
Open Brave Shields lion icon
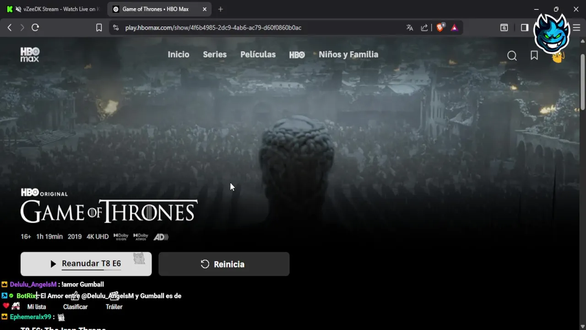[440, 27]
